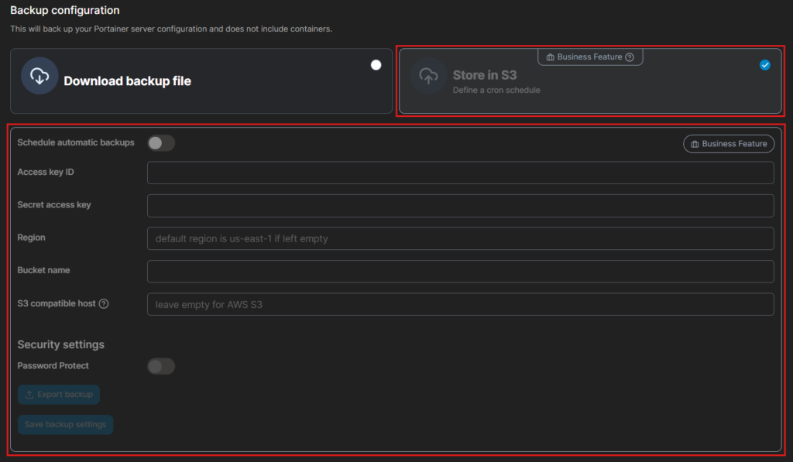
Task: Turn on Password Protect switch
Action: (161, 366)
